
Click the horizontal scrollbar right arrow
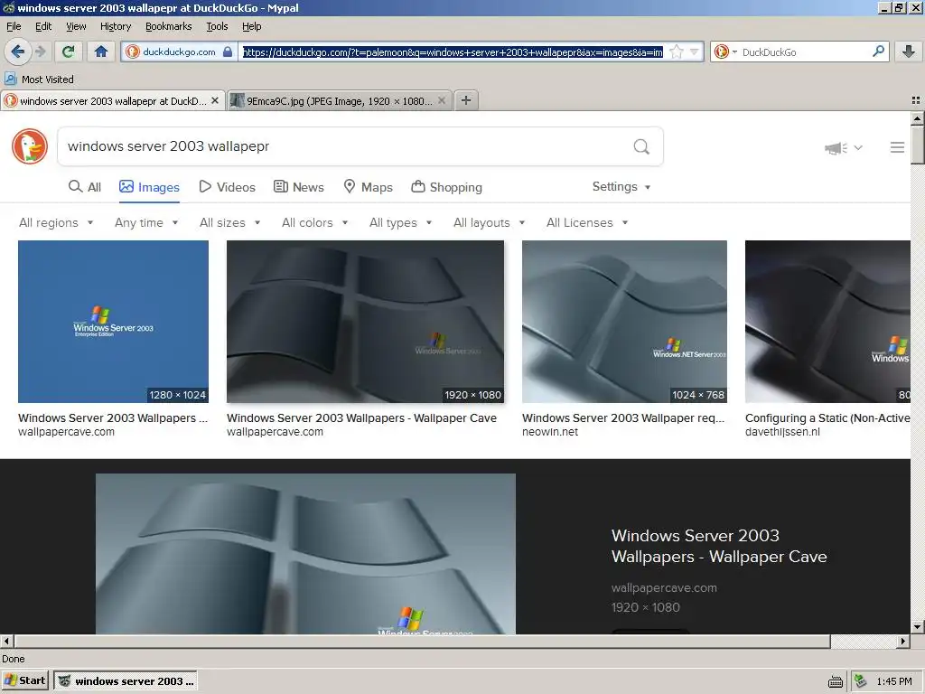(903, 641)
